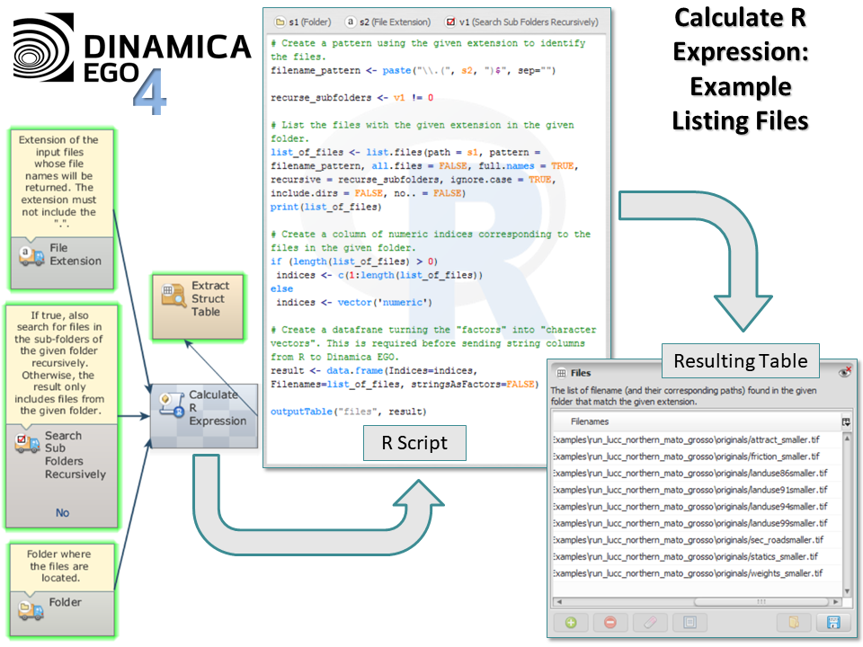Click the Files table scroll down arrow
863x647 pixels.
tap(847, 591)
